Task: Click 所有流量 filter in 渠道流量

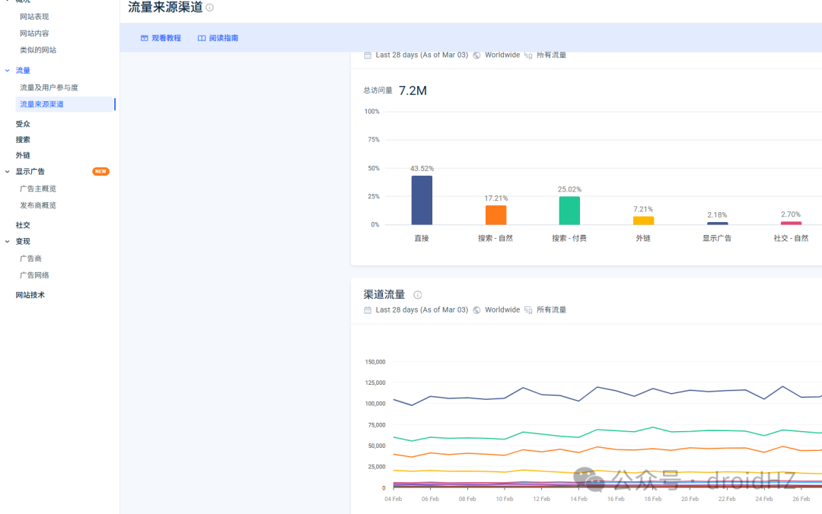Action: coord(551,310)
